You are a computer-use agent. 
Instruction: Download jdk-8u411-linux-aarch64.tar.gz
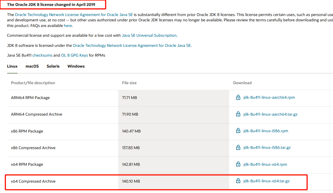(x=270, y=114)
